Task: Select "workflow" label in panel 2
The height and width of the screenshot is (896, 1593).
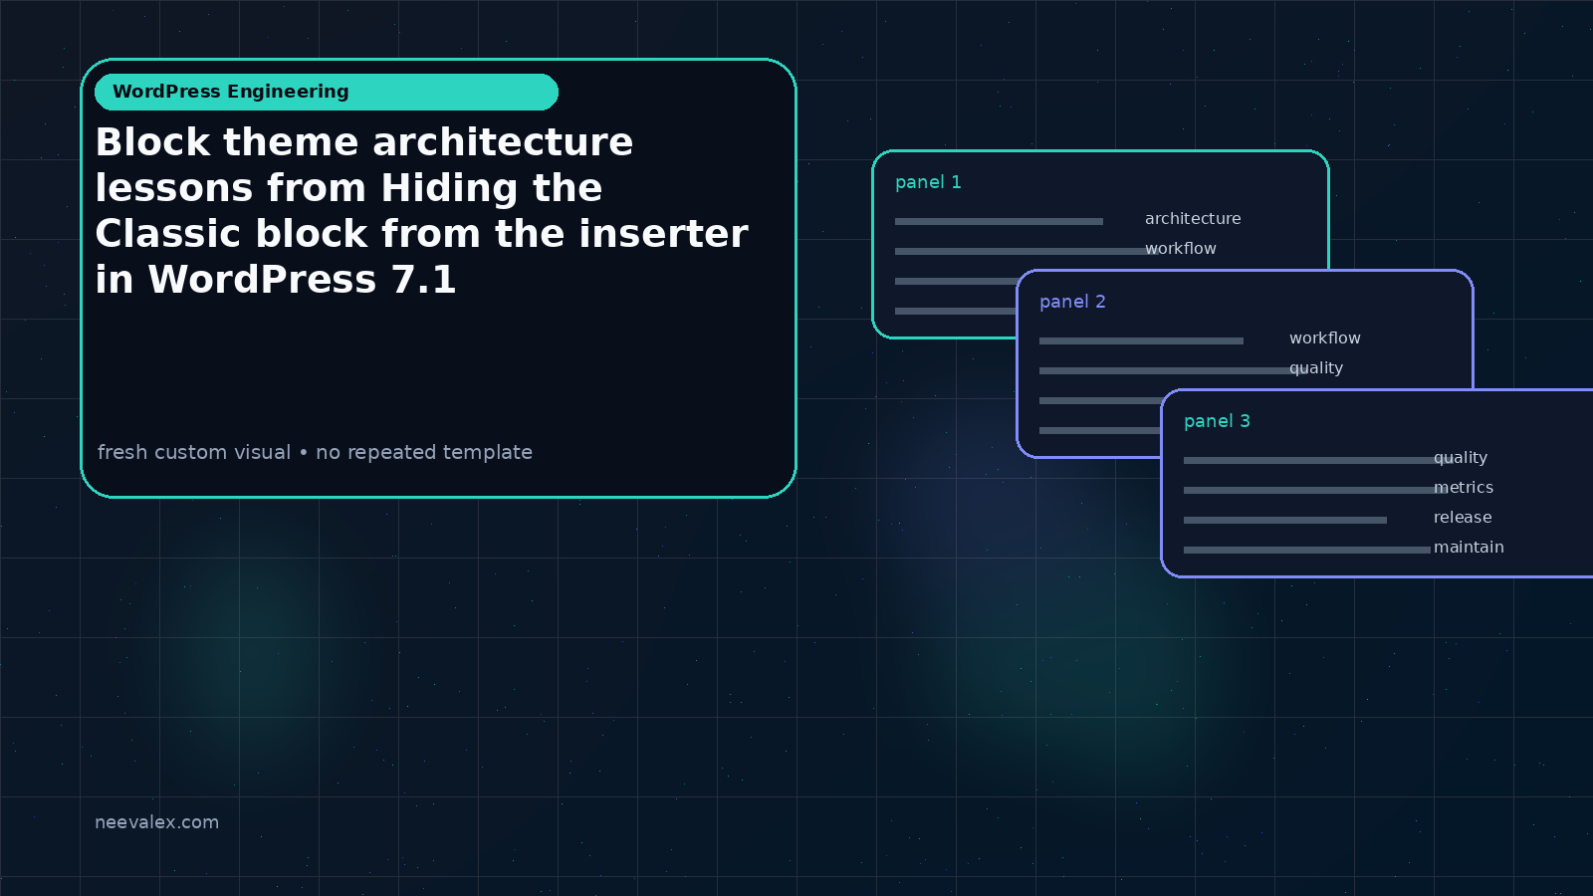Action: [1325, 338]
